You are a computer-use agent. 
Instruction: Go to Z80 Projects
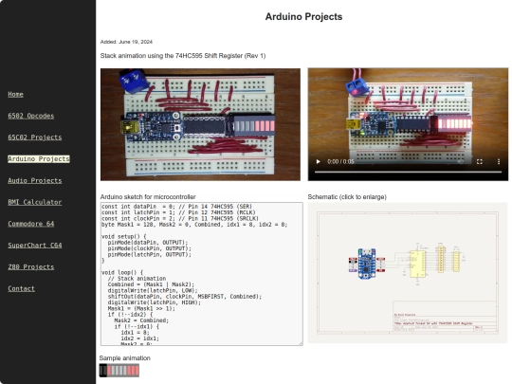31,266
